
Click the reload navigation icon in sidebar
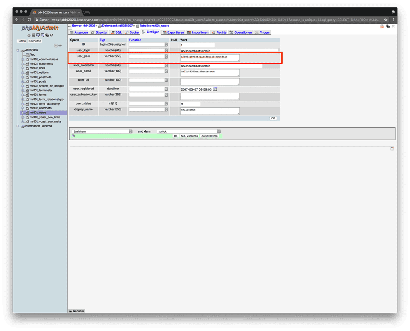pyautogui.click(x=52, y=35)
